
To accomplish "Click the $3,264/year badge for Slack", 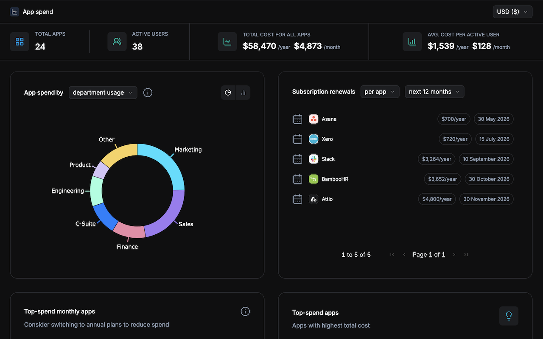I will pyautogui.click(x=437, y=159).
